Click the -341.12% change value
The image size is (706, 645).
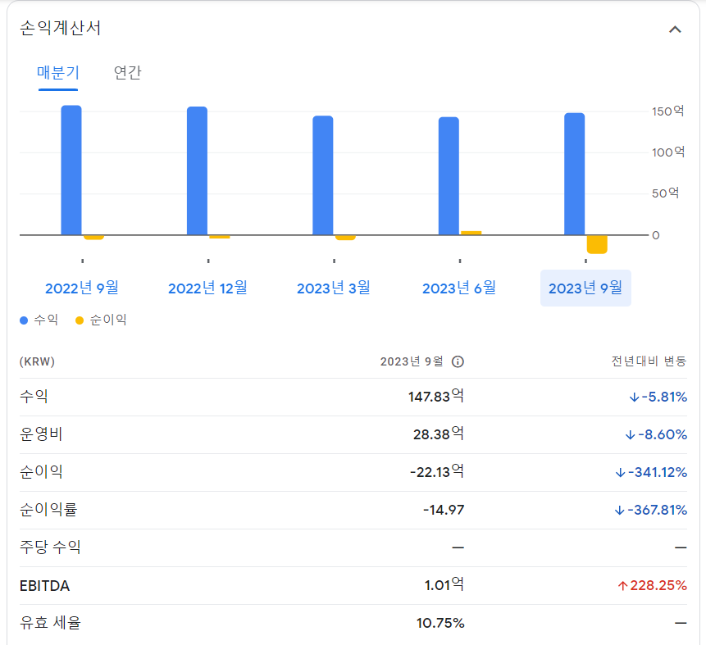[651, 472]
